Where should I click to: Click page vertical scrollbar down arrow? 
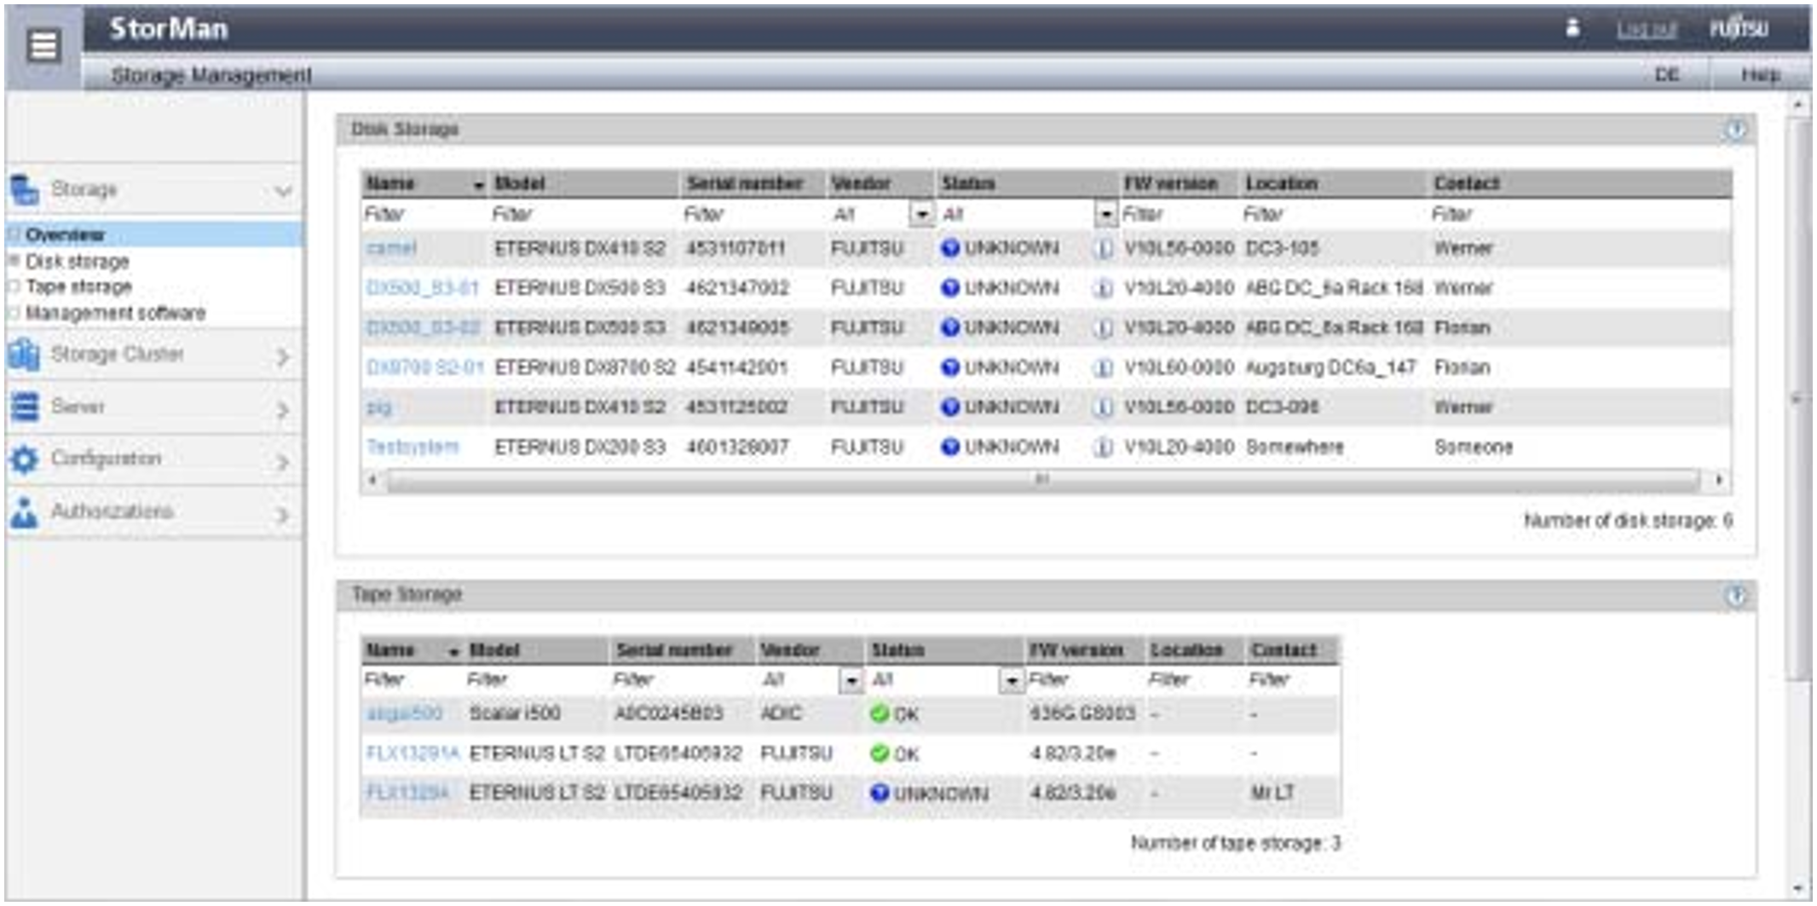[x=1797, y=888]
